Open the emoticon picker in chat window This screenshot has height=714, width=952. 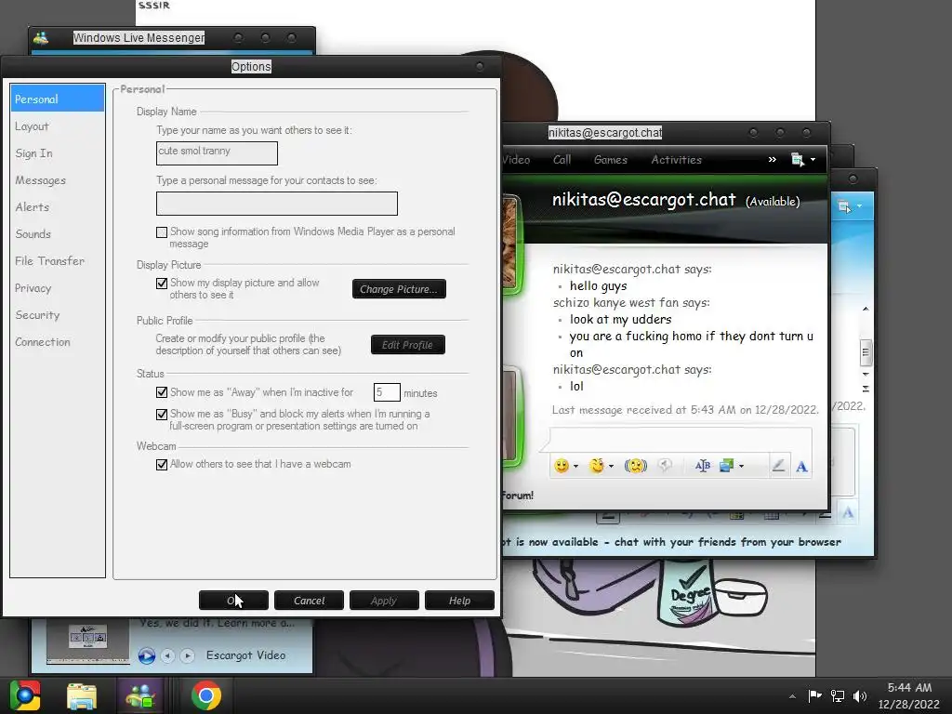click(561, 466)
